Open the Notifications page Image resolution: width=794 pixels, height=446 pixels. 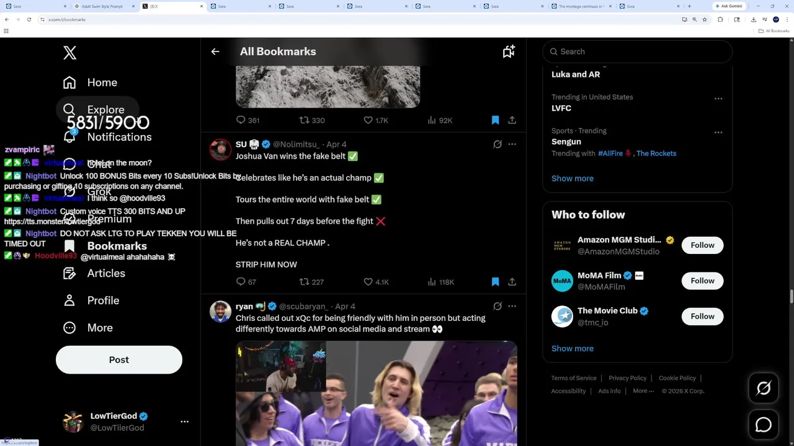pos(107,137)
